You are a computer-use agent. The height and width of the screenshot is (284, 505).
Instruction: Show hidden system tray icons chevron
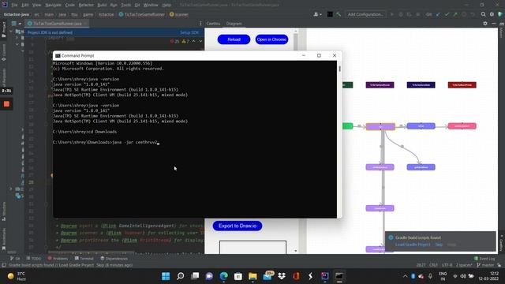405,276
